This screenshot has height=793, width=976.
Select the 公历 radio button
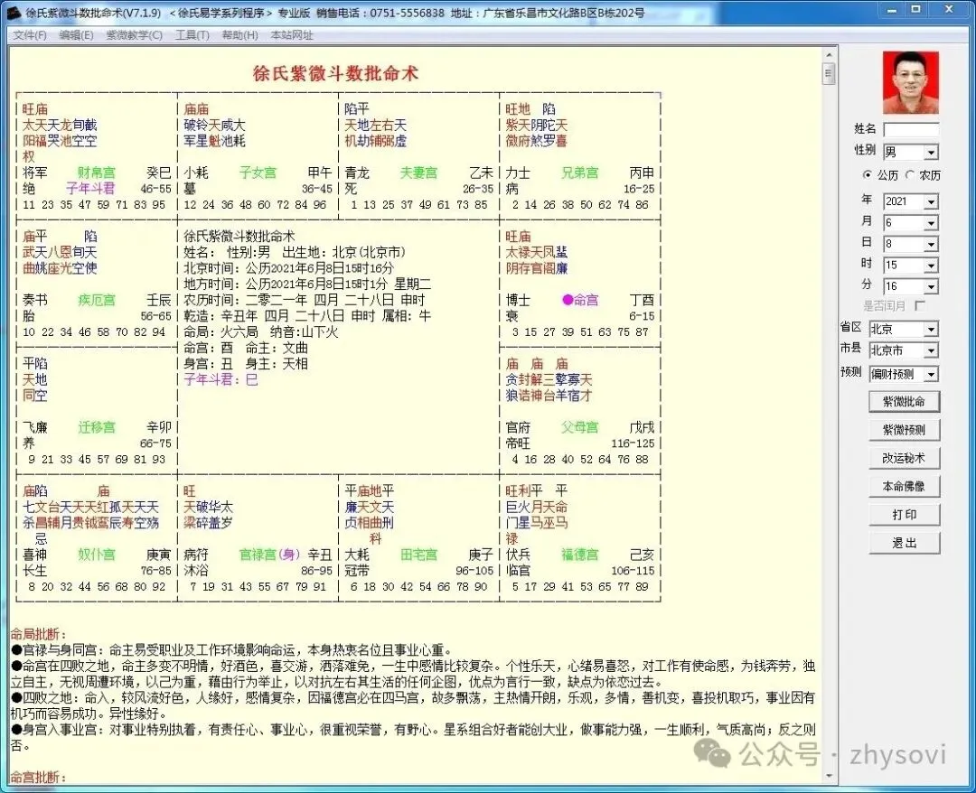(867, 175)
